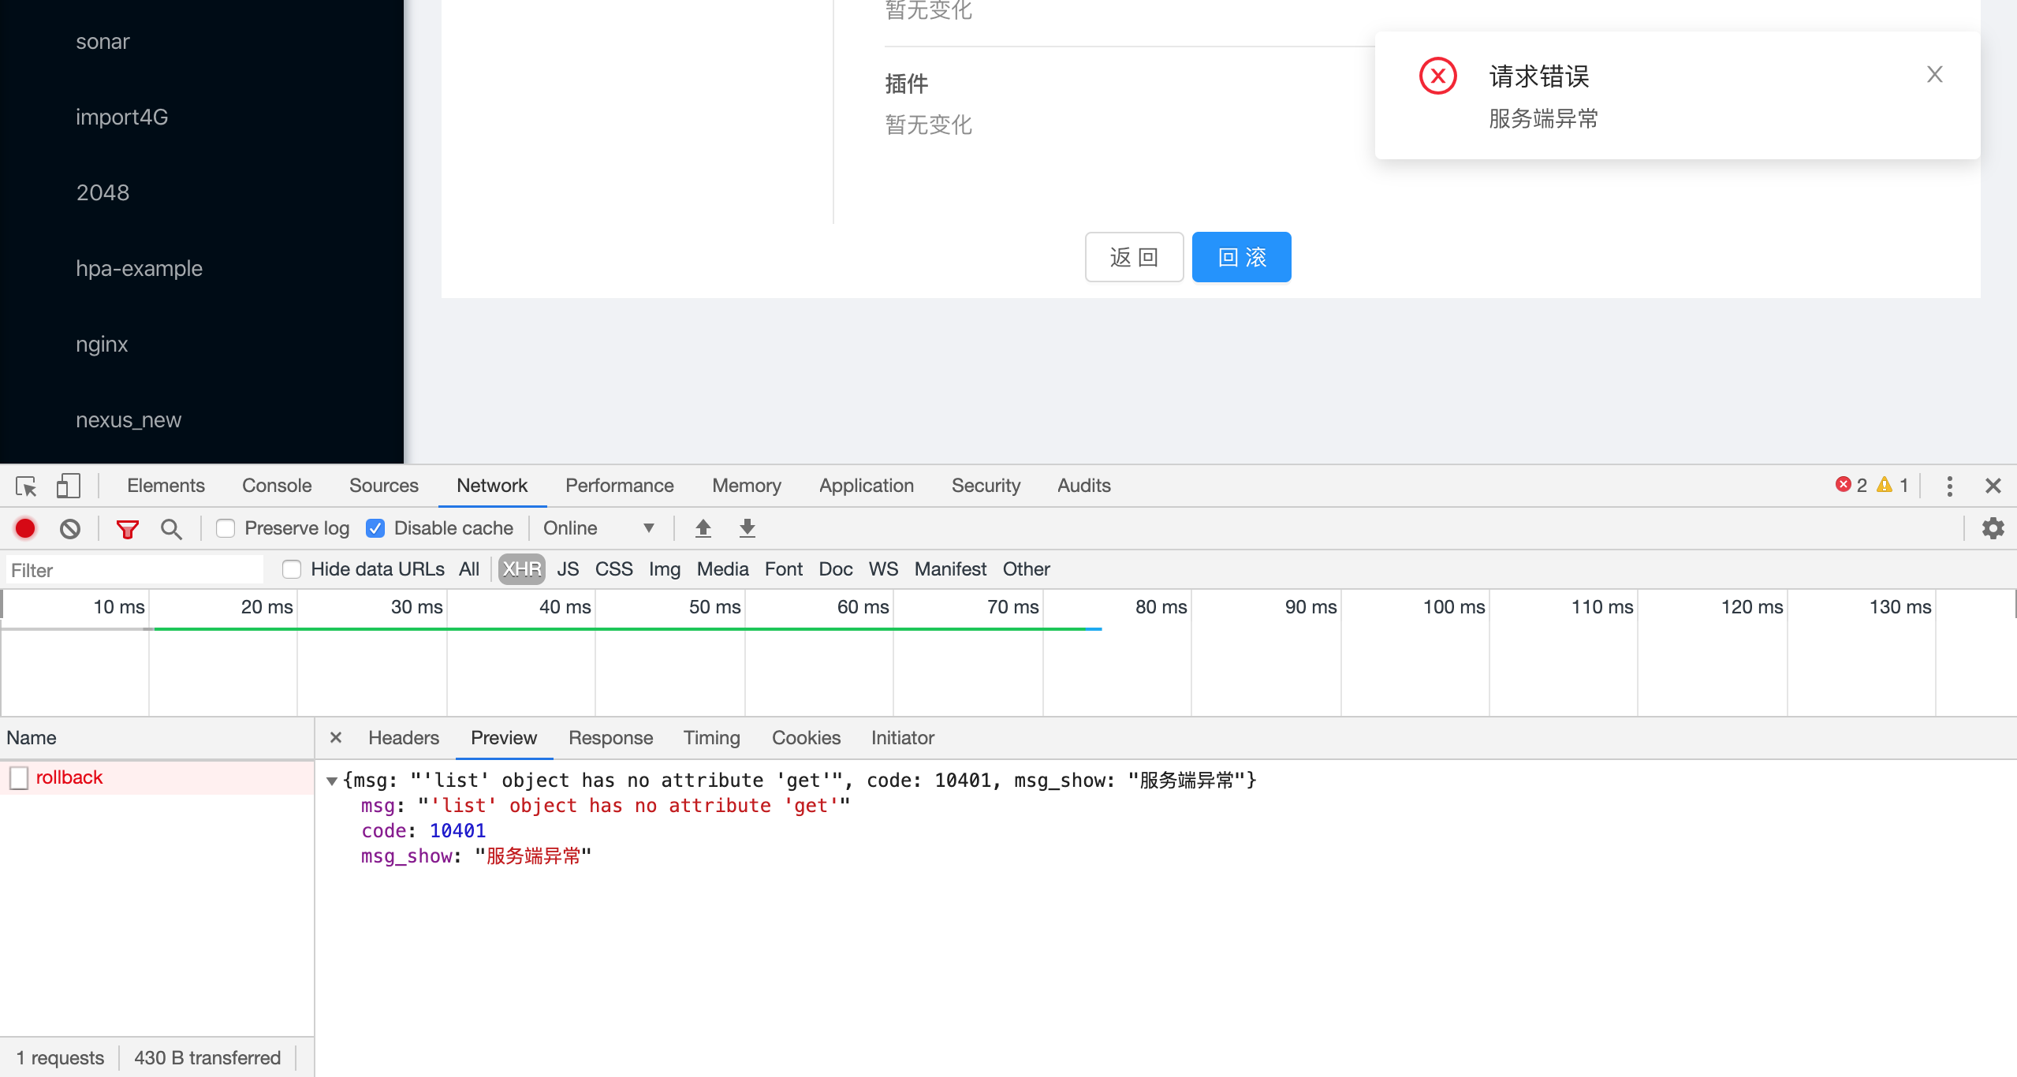Open nginx in the sidebar
2017x1077 pixels.
(x=102, y=345)
